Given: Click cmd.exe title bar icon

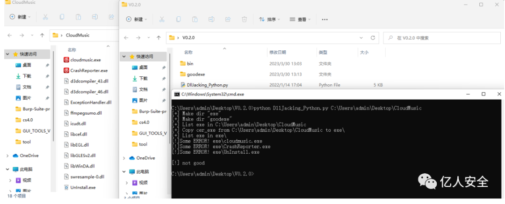Looking at the screenshot, I should tap(176, 94).
